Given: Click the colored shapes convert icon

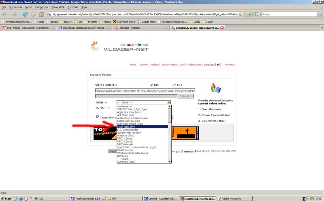Looking at the screenshot, I should tap(215, 88).
